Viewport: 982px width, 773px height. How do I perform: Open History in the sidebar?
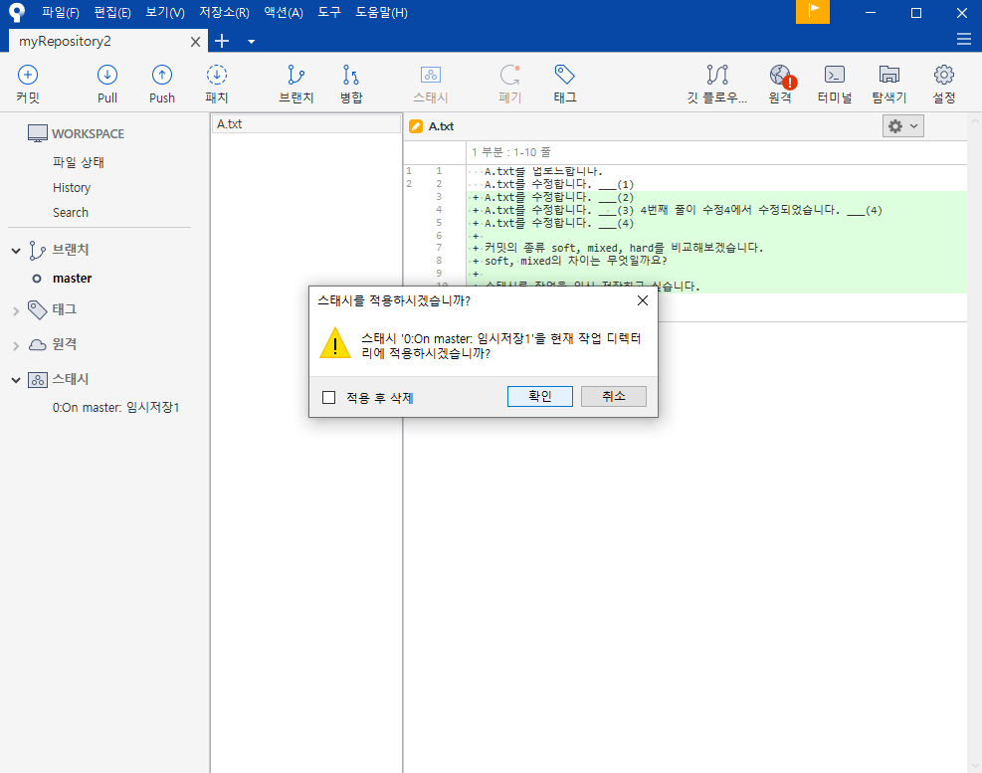[72, 188]
